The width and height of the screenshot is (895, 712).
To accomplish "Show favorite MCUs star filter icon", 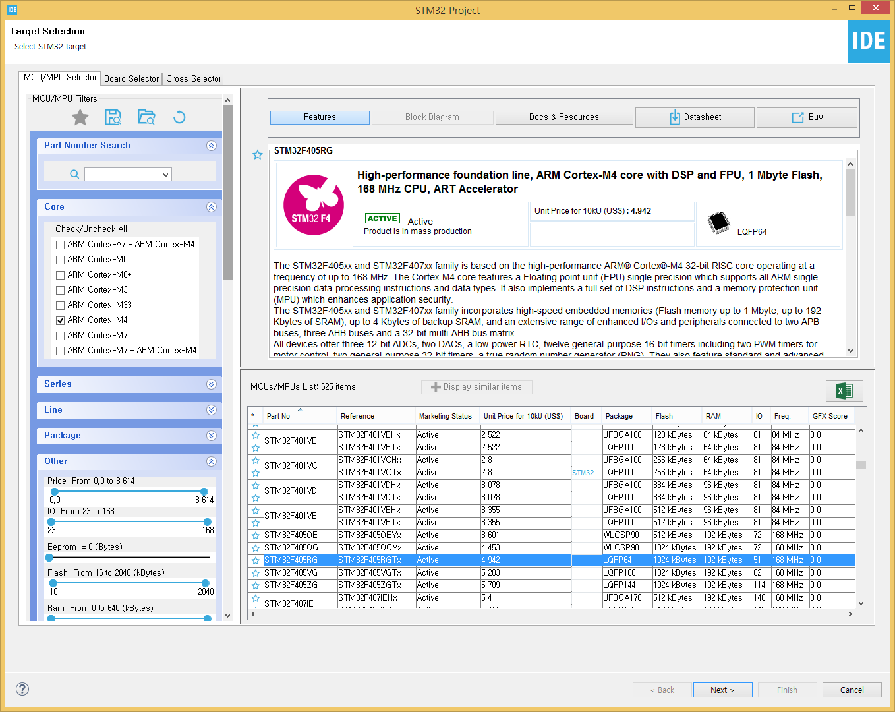I will (80, 117).
